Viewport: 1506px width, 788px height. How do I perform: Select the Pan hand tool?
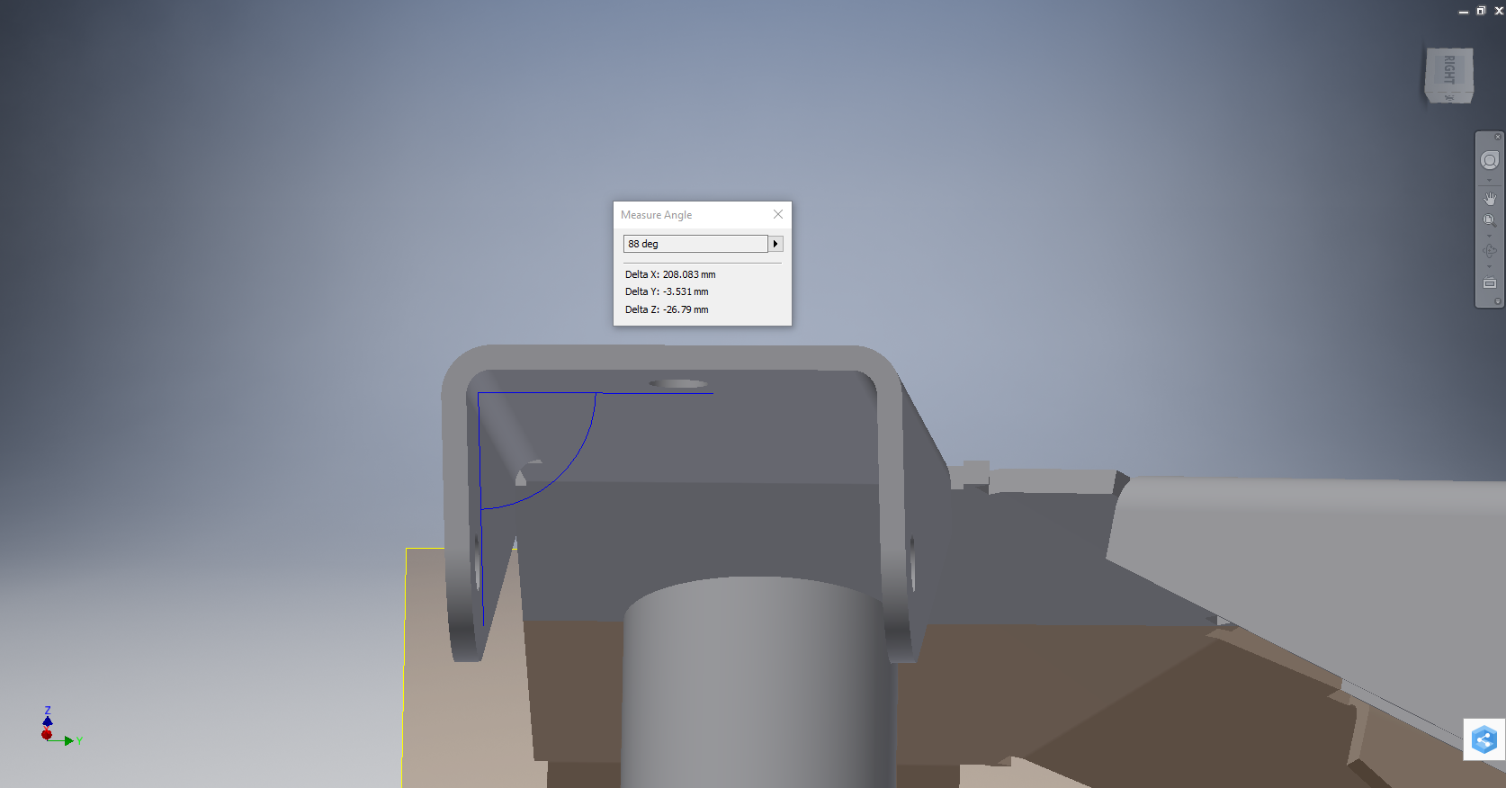tap(1490, 198)
